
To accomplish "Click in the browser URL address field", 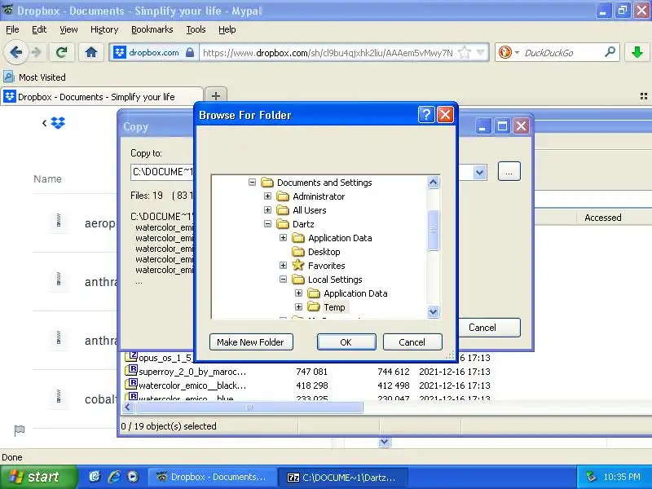I will tap(328, 53).
